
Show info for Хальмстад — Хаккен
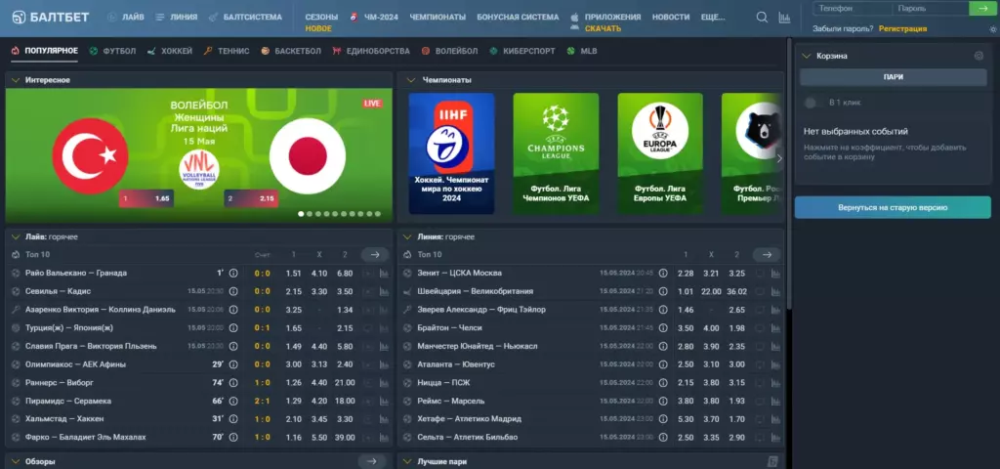tap(233, 419)
